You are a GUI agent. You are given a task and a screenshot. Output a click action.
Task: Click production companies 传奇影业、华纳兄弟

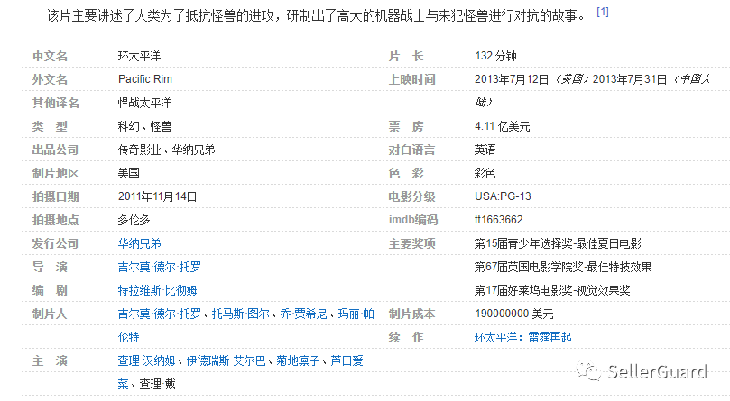[166, 150]
